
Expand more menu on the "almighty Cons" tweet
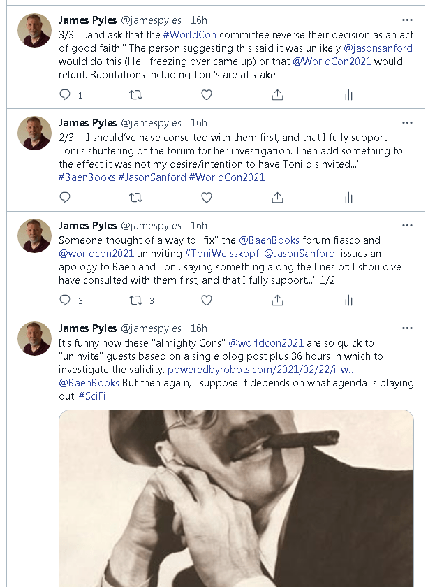tap(407, 328)
